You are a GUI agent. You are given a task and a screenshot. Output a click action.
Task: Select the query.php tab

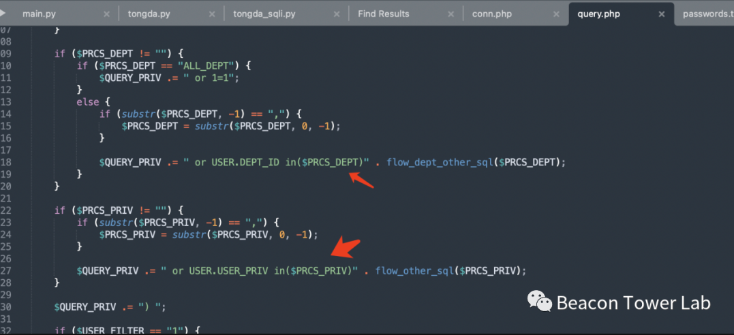[x=598, y=14]
